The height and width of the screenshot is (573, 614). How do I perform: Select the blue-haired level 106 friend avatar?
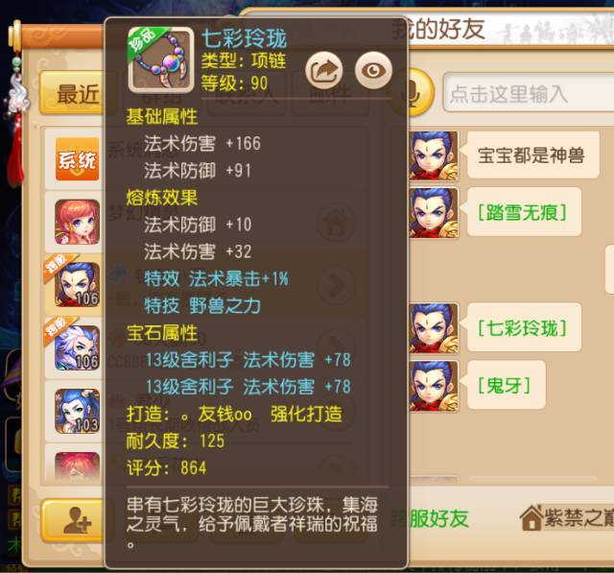point(77,284)
